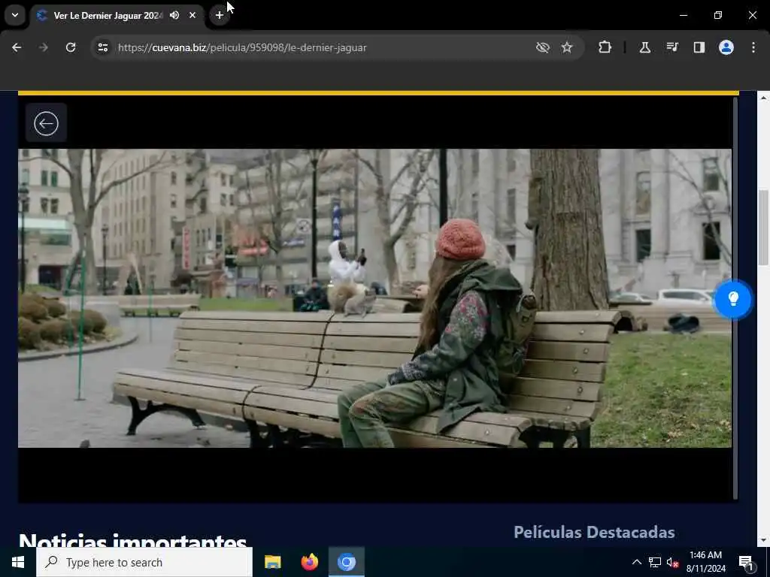Click page scrollbar up arrow

point(763,98)
